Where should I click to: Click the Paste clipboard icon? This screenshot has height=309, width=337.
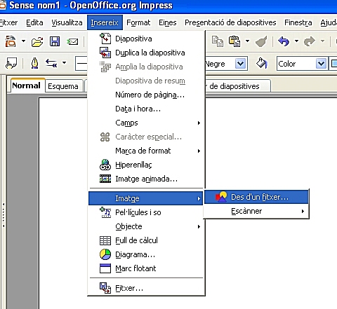(x=234, y=41)
